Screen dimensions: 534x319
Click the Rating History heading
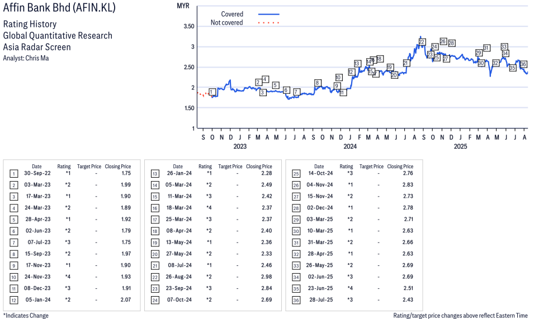(x=30, y=24)
